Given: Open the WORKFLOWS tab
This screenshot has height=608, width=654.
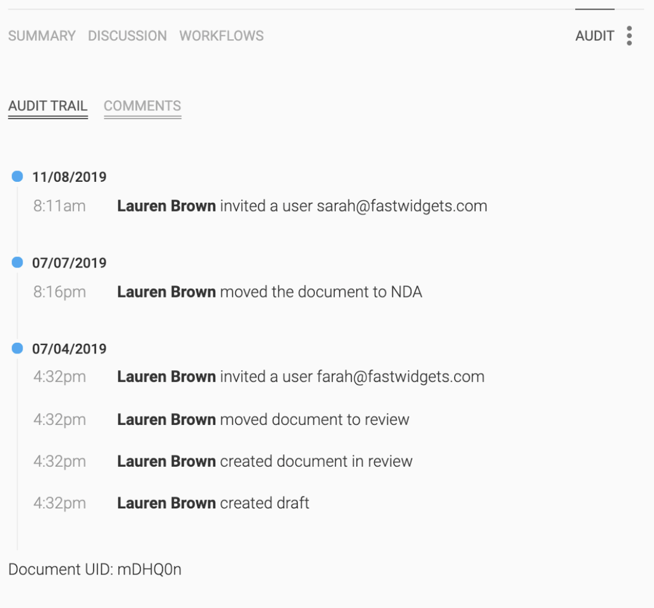Looking at the screenshot, I should click(x=220, y=36).
